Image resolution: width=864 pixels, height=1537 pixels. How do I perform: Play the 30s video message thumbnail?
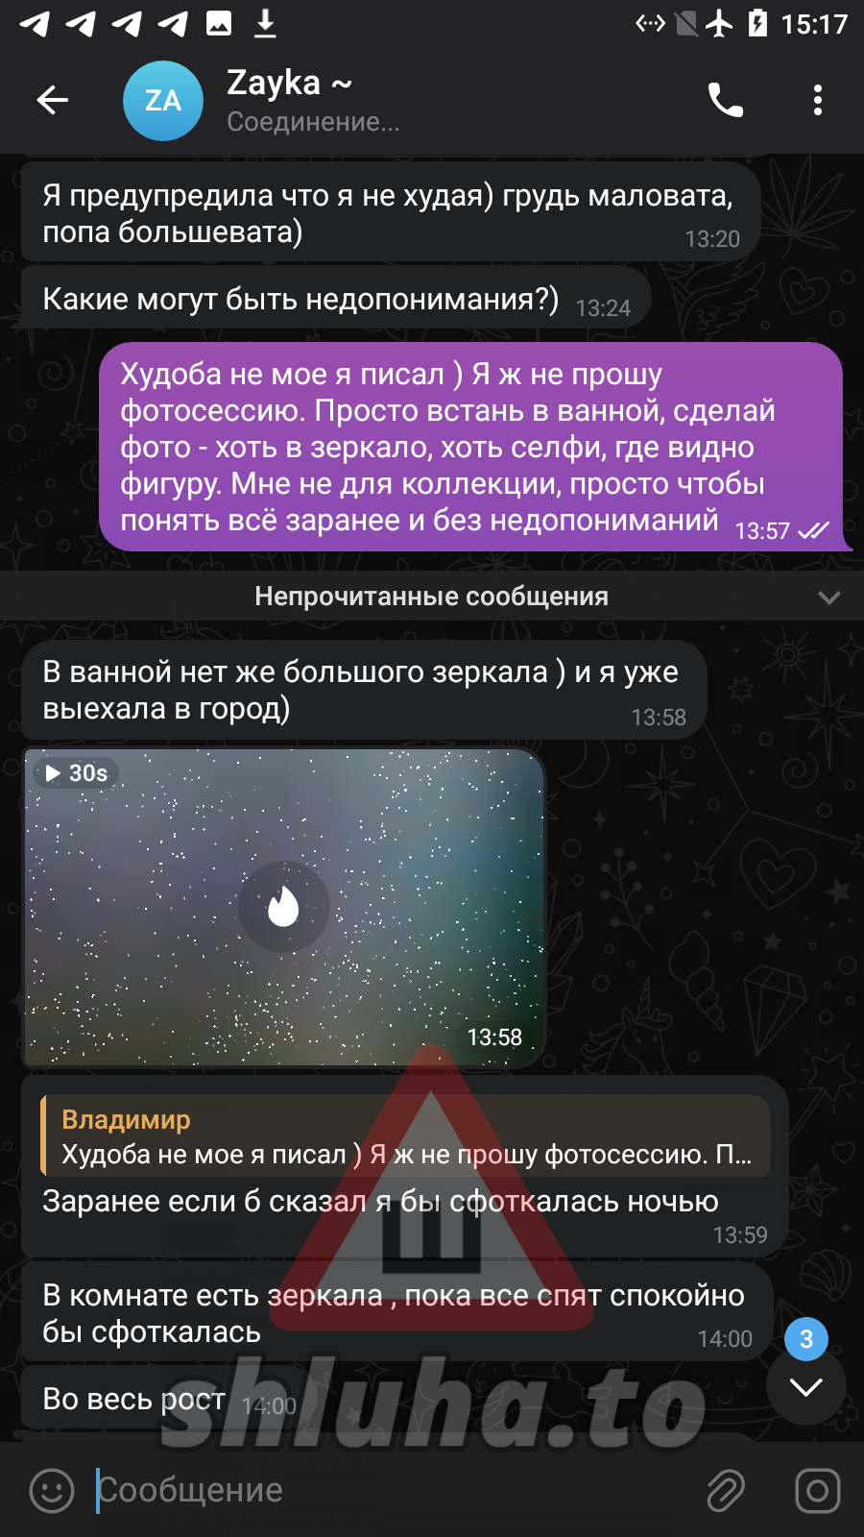tap(283, 908)
